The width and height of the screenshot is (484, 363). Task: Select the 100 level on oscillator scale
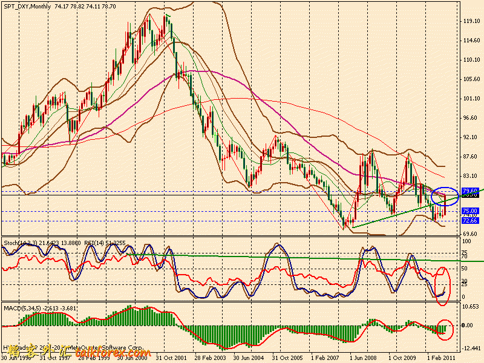466,241
